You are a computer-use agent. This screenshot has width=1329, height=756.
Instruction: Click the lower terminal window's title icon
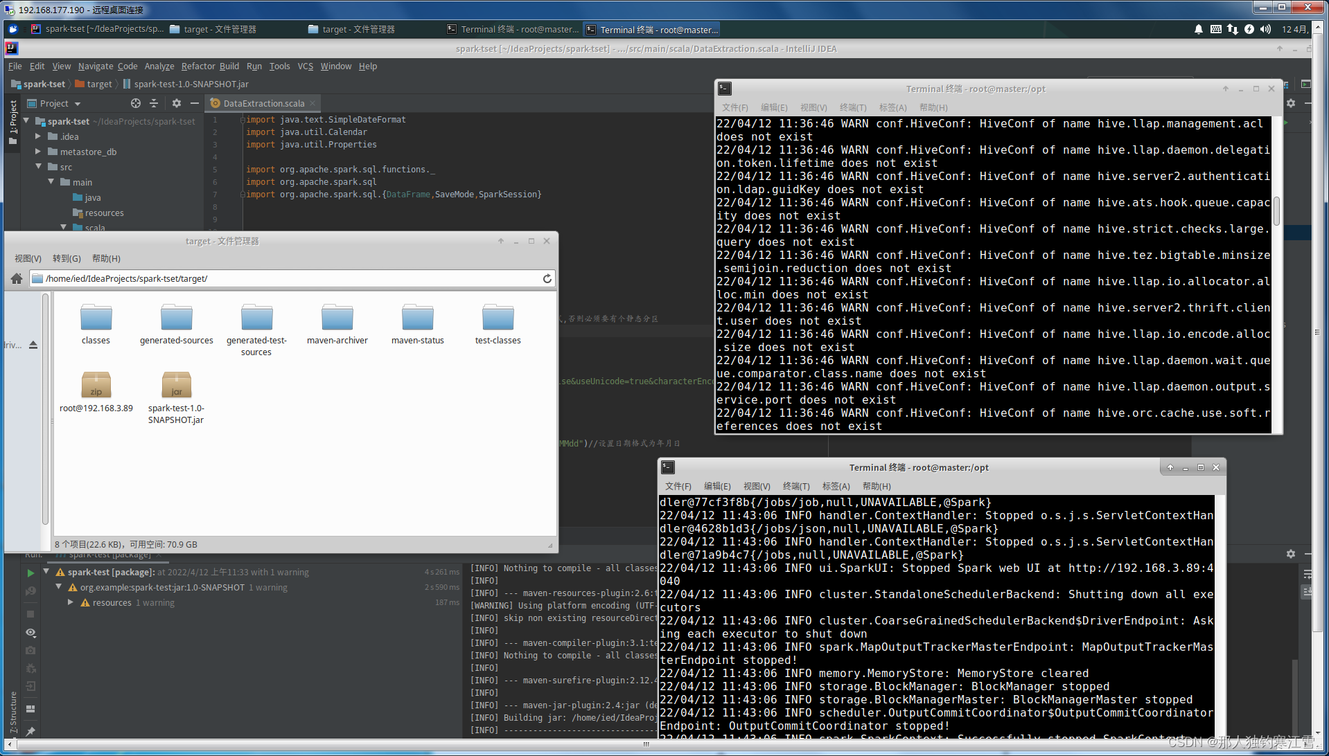pos(667,467)
